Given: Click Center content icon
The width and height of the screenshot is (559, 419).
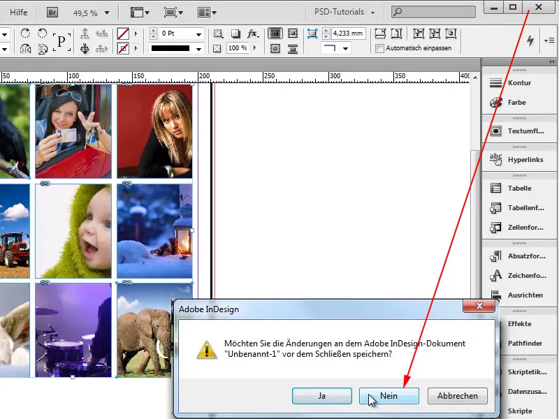Looking at the screenshot, I should [x=451, y=34].
